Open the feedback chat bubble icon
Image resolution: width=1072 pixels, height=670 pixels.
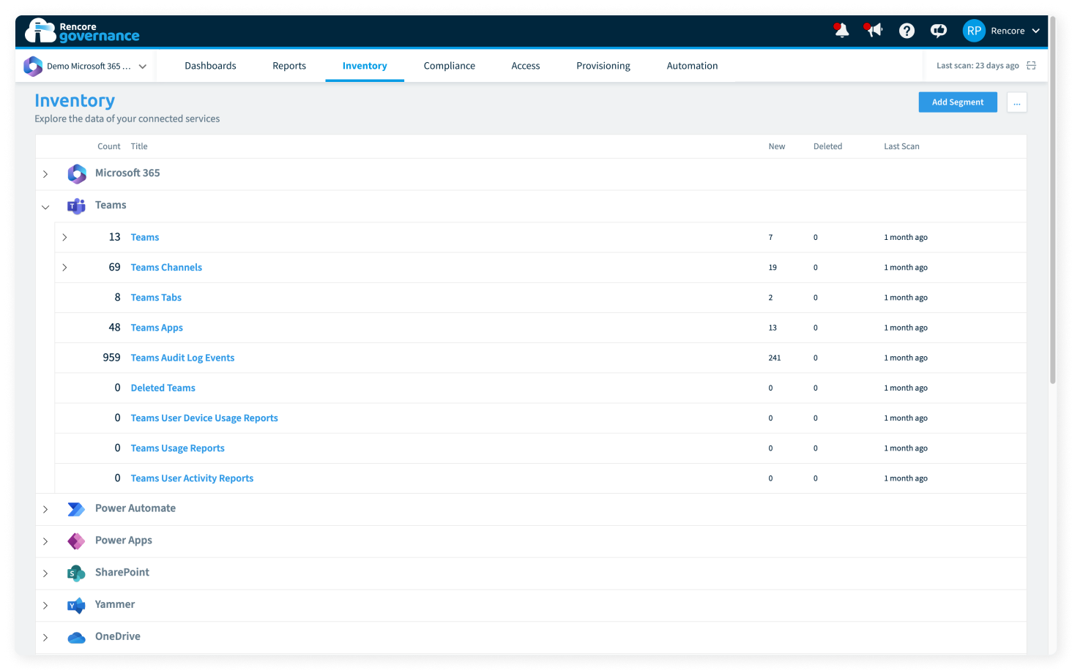939,31
